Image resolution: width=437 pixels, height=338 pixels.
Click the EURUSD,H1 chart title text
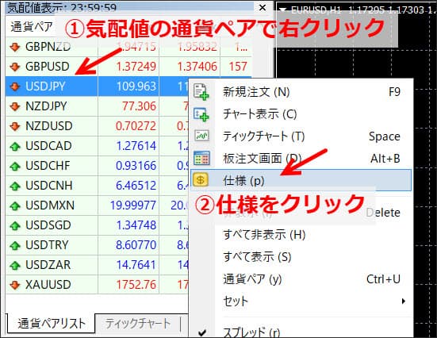[316, 10]
